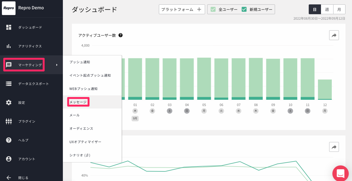
Task: Select シナリオ (β) menu item
Action: click(x=92, y=155)
